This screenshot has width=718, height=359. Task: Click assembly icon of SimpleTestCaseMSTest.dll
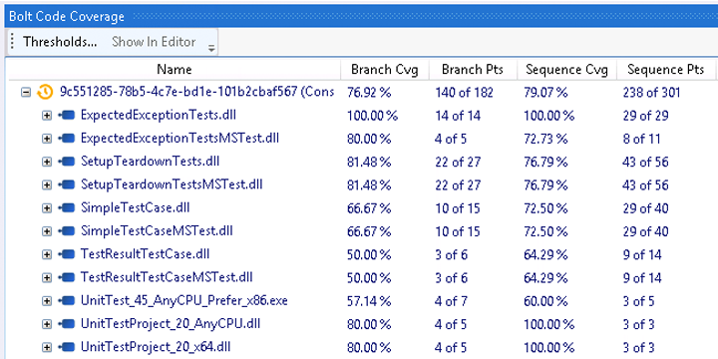67,231
